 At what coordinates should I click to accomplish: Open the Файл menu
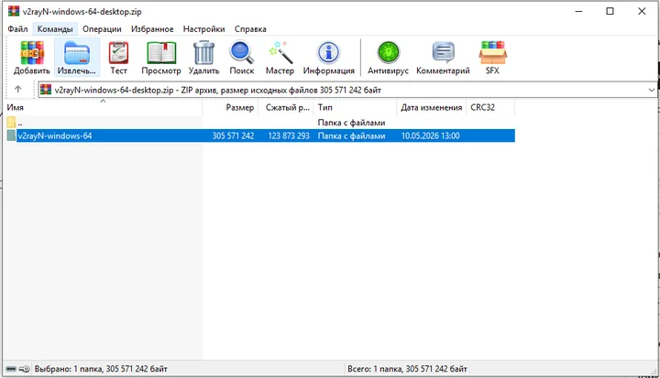pos(17,29)
